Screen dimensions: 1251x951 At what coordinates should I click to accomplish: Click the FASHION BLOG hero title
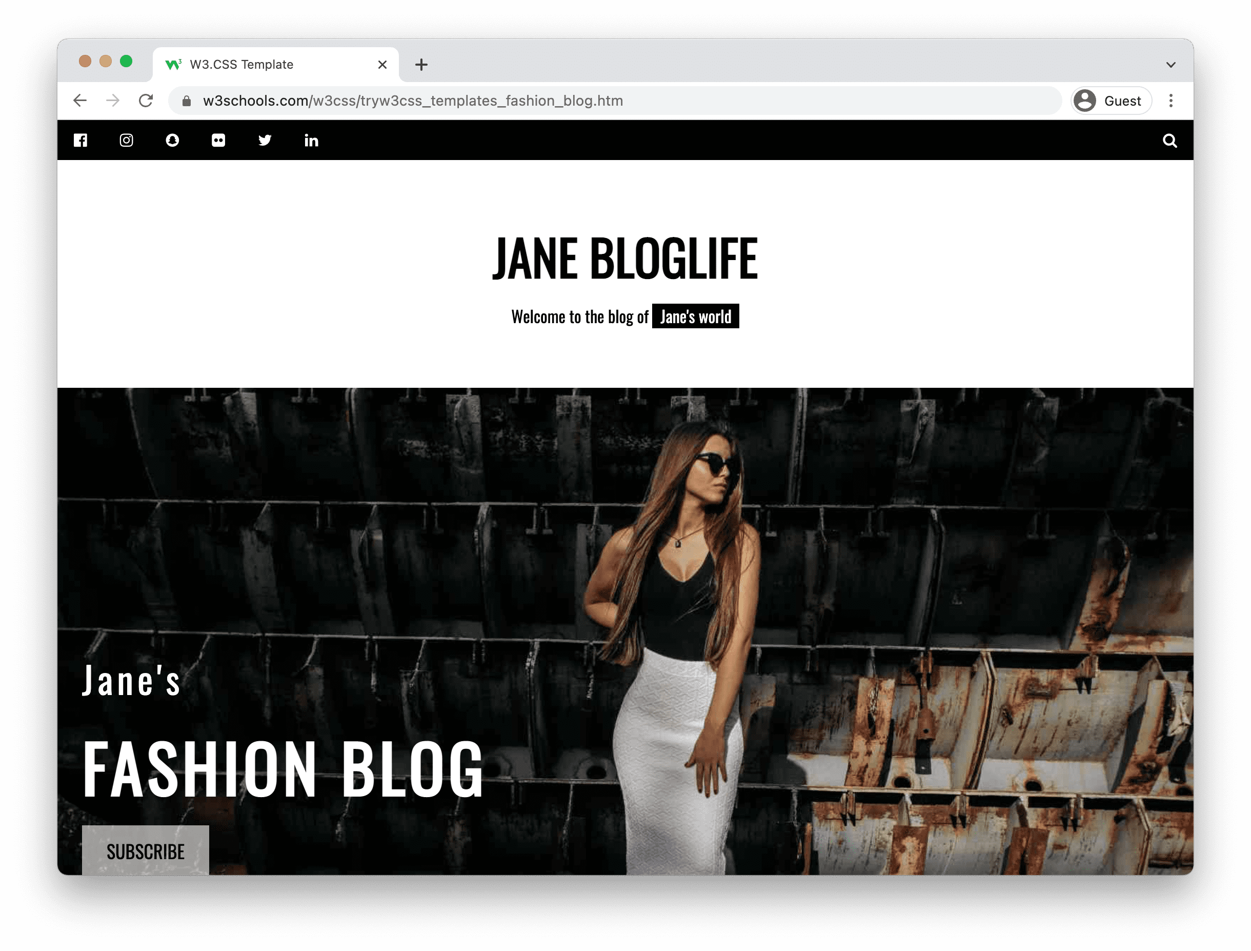[283, 769]
